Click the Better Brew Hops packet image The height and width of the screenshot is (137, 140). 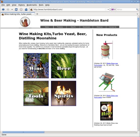click(x=106, y=111)
